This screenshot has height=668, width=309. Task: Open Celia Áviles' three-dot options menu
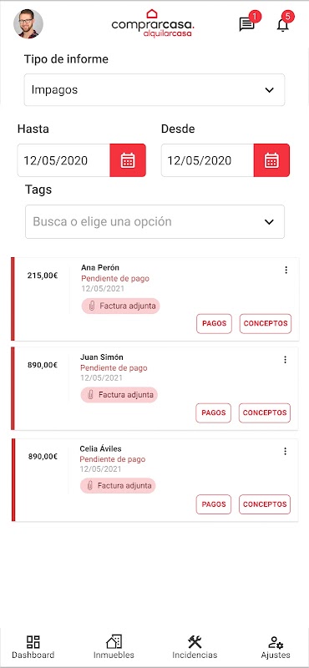pos(285,452)
